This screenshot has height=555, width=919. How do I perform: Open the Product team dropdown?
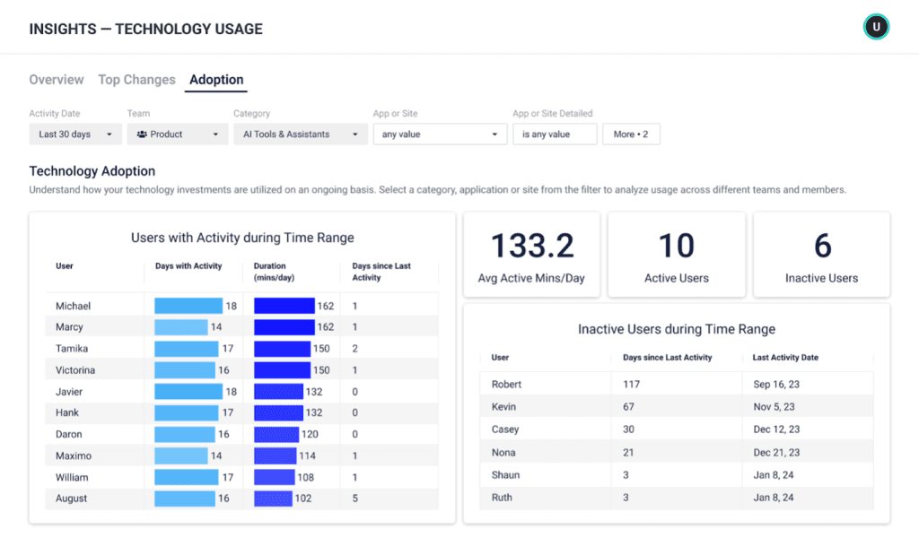(177, 134)
